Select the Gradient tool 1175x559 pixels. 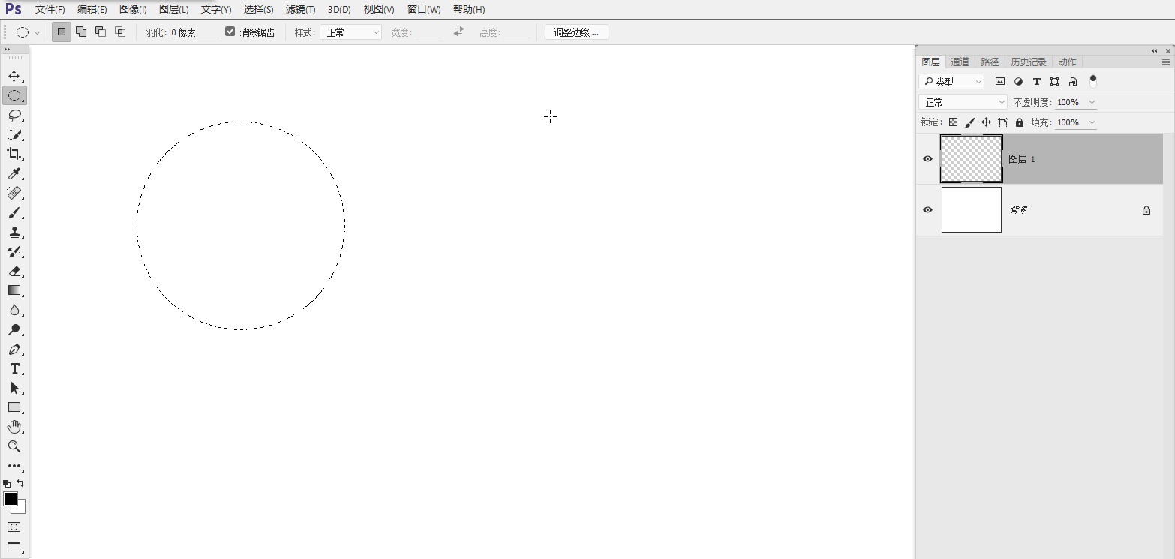pyautogui.click(x=14, y=290)
